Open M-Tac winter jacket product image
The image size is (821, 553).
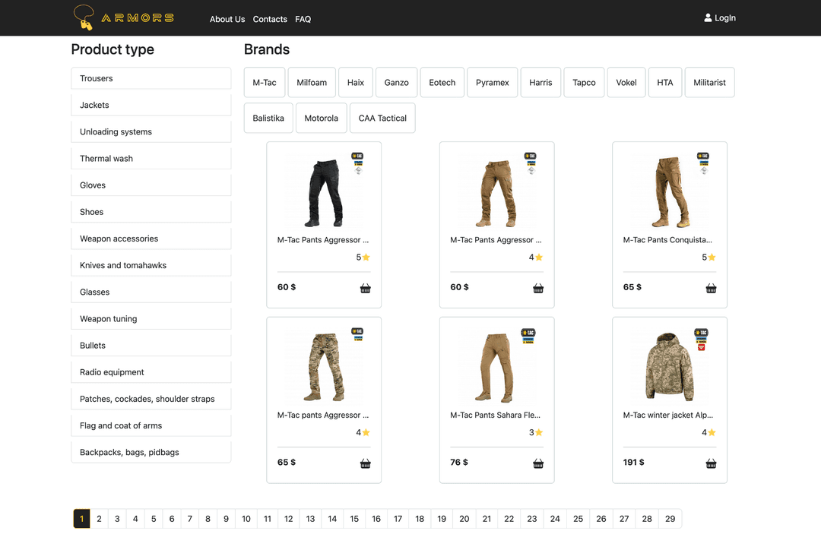pyautogui.click(x=670, y=367)
